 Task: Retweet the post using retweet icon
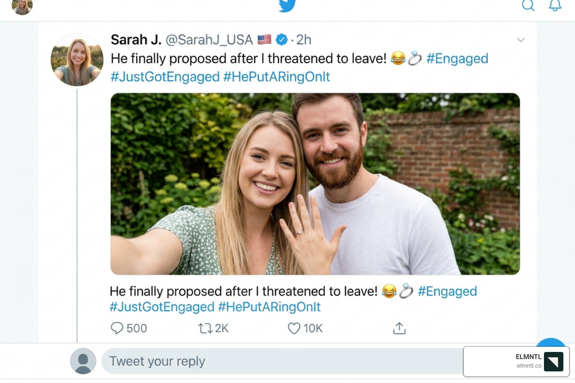click(205, 328)
